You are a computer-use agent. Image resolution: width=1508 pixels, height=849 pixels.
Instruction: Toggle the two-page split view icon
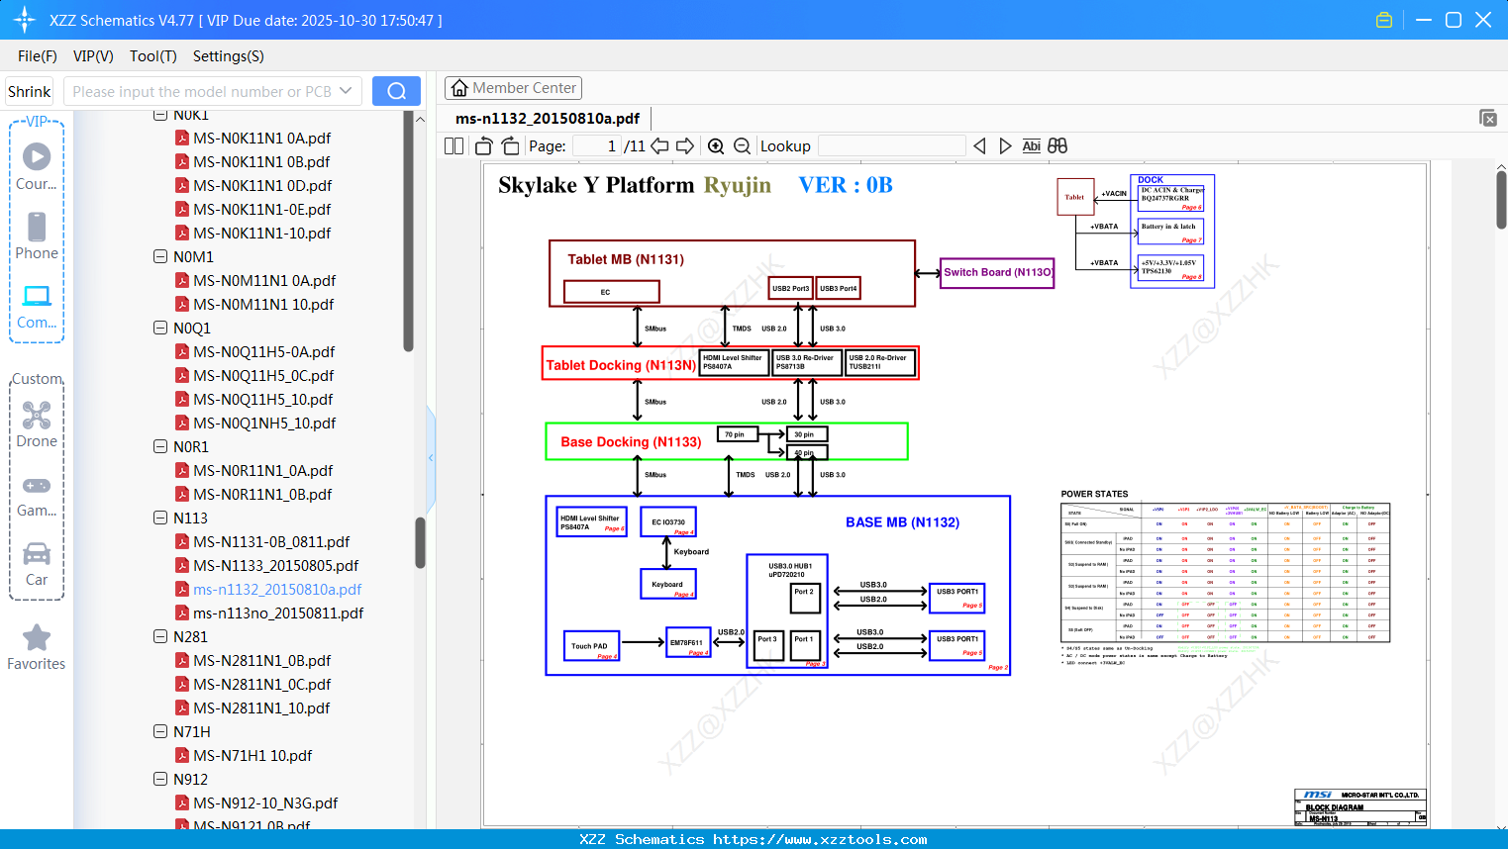click(454, 145)
